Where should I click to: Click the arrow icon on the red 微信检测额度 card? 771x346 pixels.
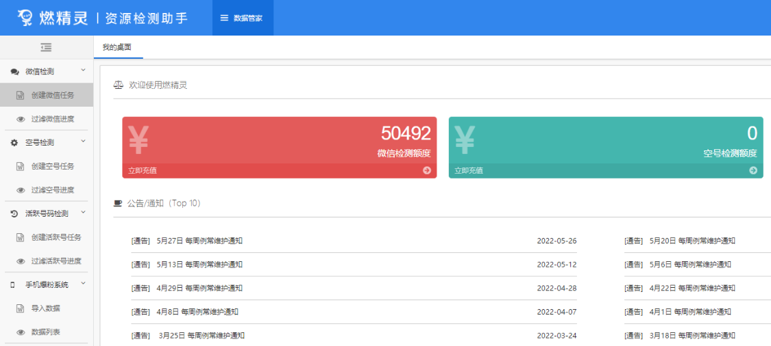pyautogui.click(x=427, y=170)
